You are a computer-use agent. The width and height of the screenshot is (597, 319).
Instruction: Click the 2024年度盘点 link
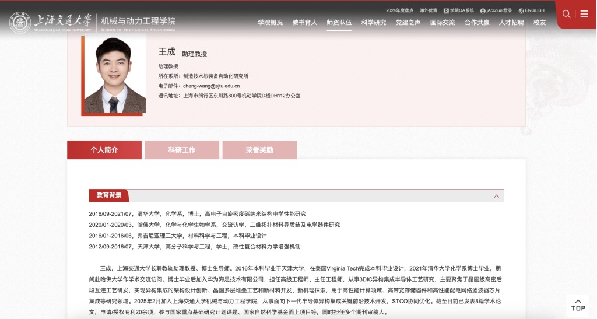point(399,10)
